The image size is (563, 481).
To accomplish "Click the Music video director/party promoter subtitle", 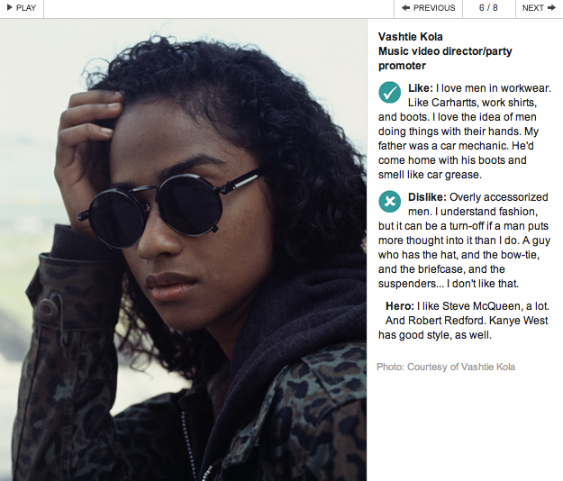I will click(445, 59).
